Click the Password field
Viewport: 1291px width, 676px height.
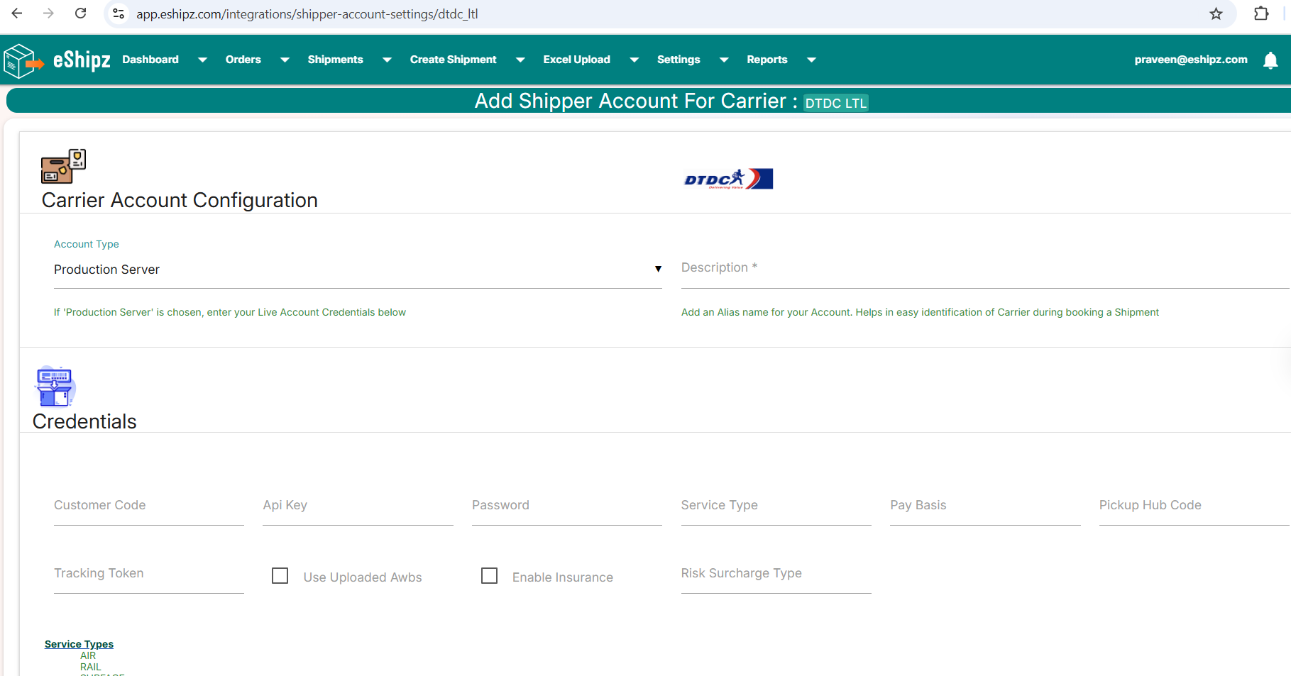click(567, 508)
